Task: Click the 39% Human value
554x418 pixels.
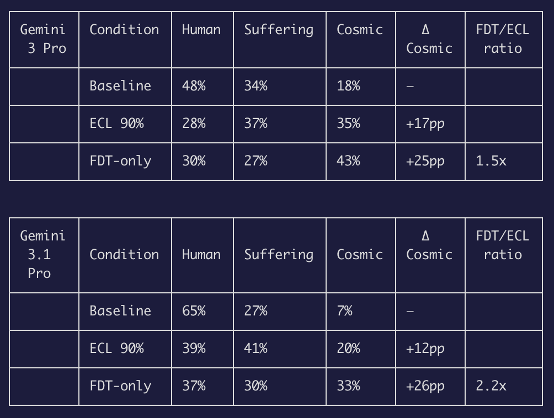Action: point(194,349)
